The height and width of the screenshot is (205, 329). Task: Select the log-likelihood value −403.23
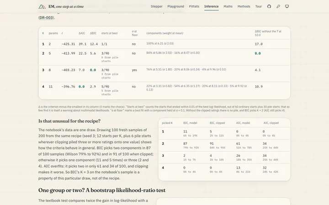pyautogui.click(x=68, y=70)
